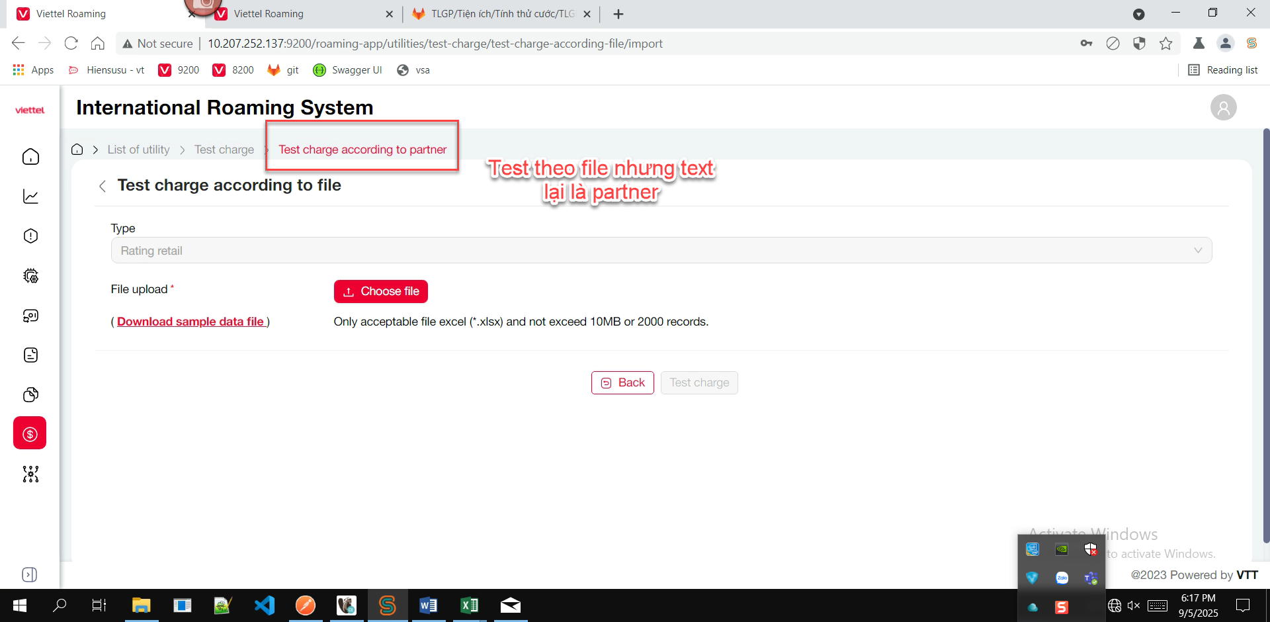1270x622 pixels.
Task: Click the network nodes sidebar icon
Action: (x=30, y=474)
